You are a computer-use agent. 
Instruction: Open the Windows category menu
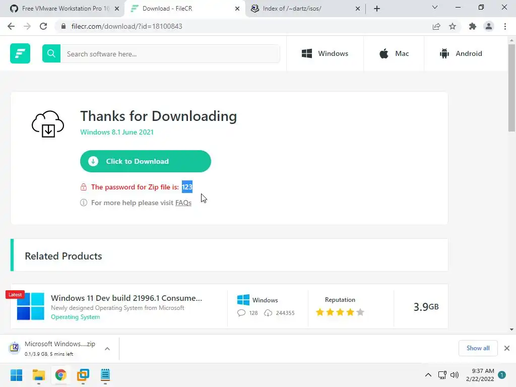[x=325, y=53]
